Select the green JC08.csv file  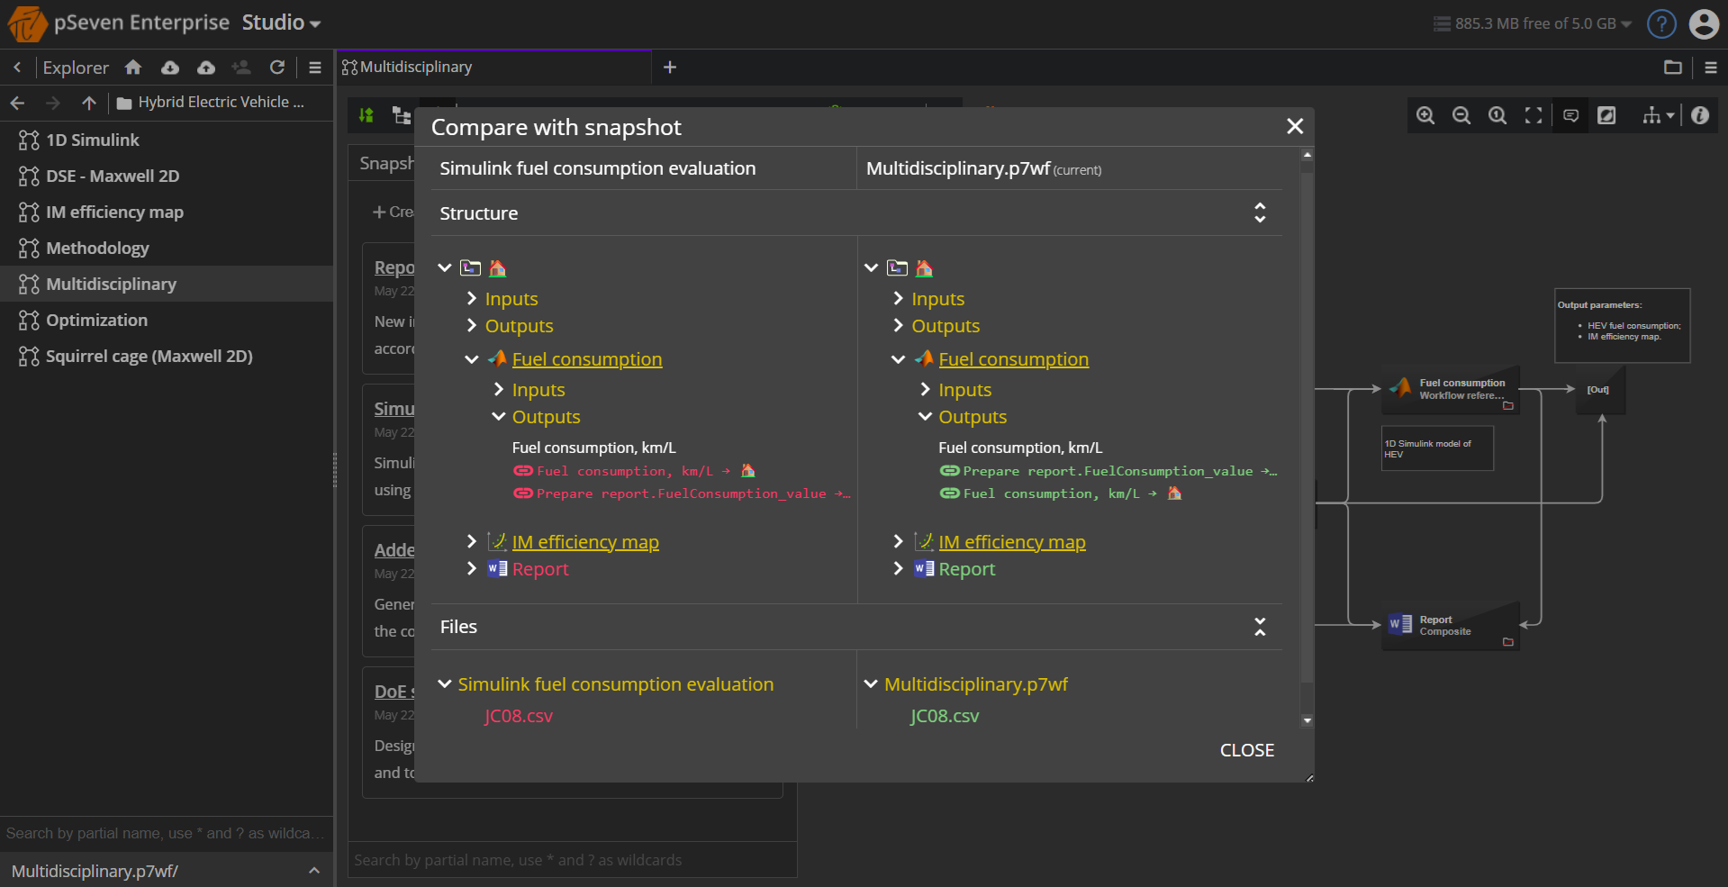point(945,716)
